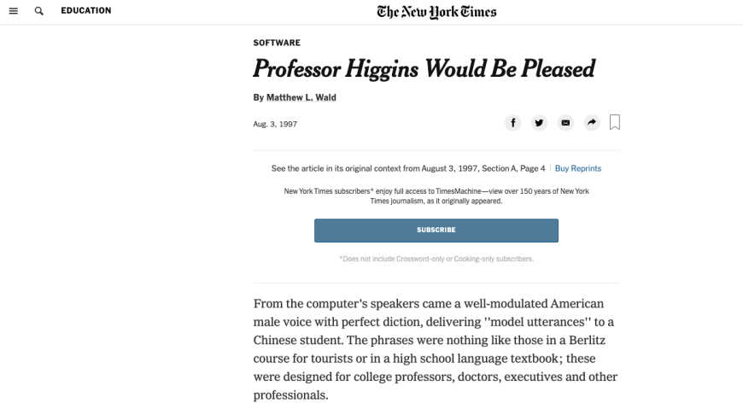The width and height of the screenshot is (743, 415).
Task: Open more sharing options arrow icon
Action: click(x=590, y=123)
